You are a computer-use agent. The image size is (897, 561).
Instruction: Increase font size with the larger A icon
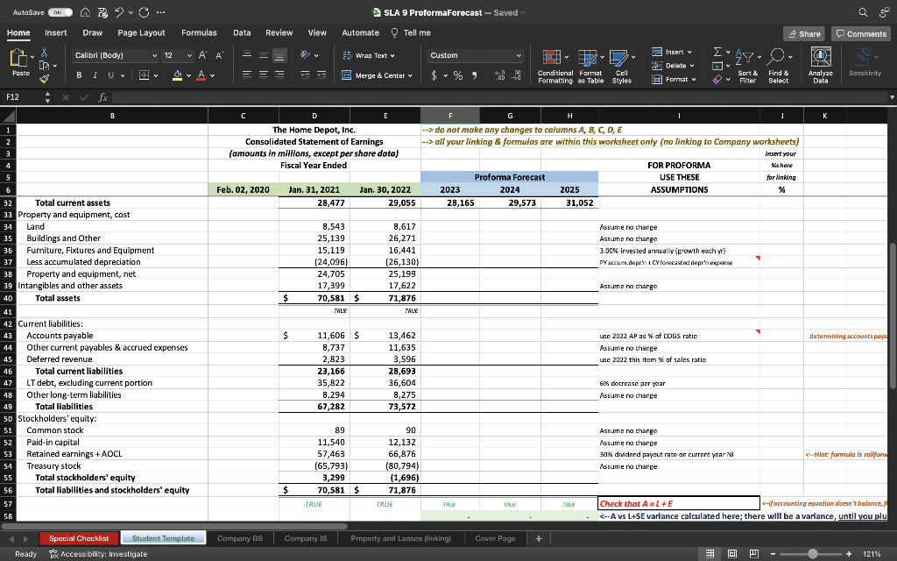click(203, 55)
